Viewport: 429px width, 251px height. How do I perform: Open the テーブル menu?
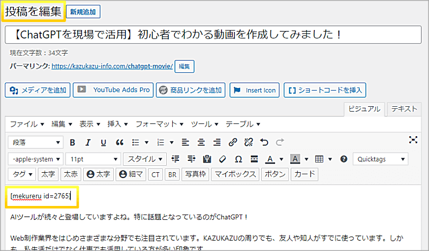(243, 124)
